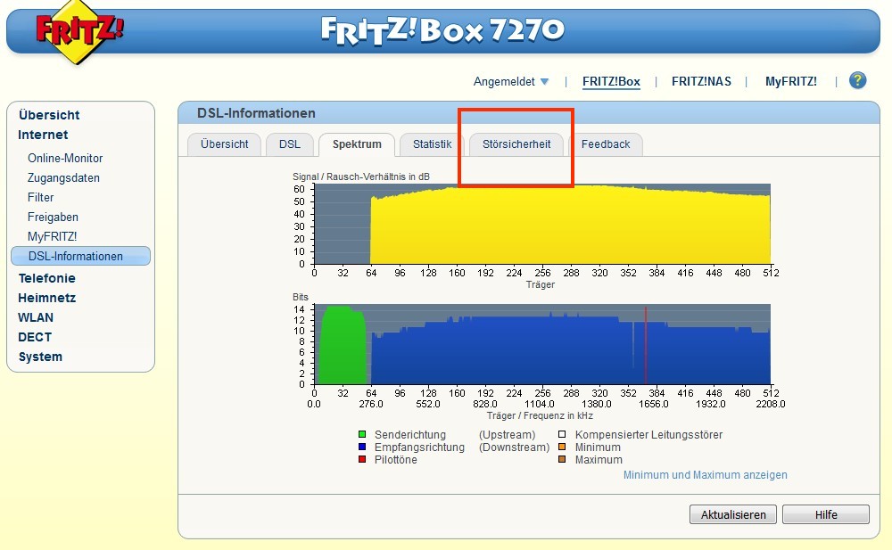892x550 pixels.
Task: Click the Kompensierter Leitungsstörer legend text
Action: 648,434
